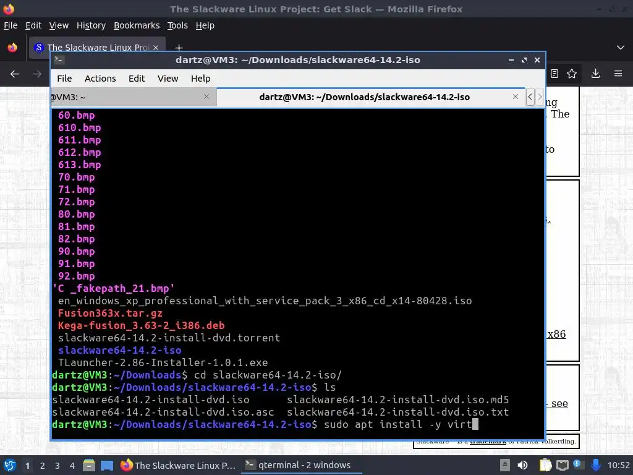Viewport: 633px width, 475px height.
Task: Click the Kega-fusion_3.63-2_i386.deb entry
Action: [141, 325]
